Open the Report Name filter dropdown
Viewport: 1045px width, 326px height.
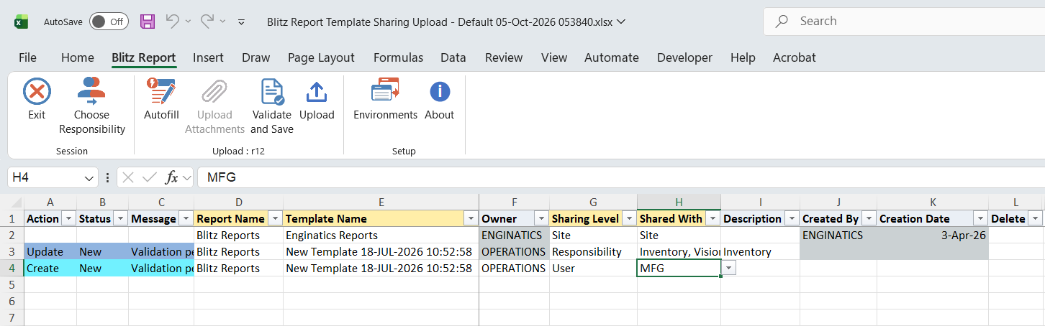tap(275, 218)
